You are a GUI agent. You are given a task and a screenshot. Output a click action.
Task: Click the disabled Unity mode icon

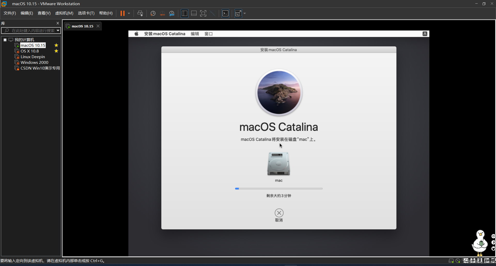[x=212, y=13]
